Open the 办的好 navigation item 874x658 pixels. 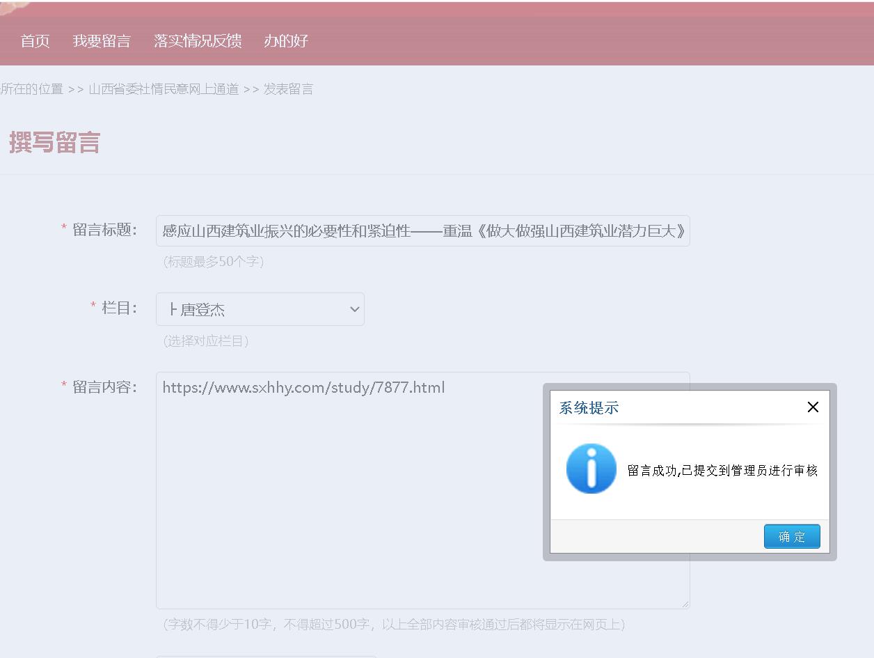(285, 41)
